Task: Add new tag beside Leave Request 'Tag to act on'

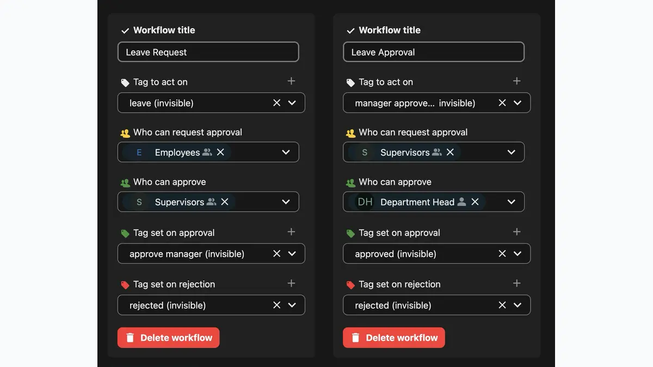Action: click(x=291, y=81)
